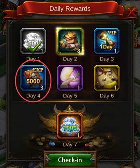Click the blue gem beside Day 7 label
This screenshot has height=168, width=140.
click(52, 144)
